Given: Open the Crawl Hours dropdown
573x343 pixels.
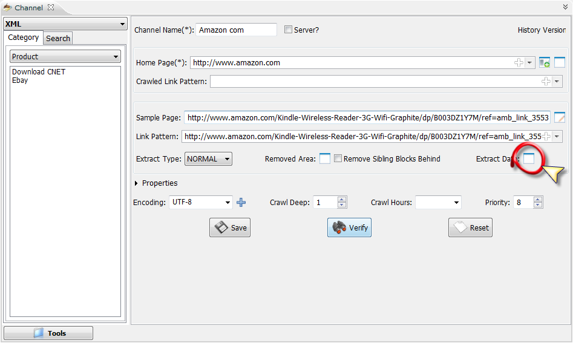Looking at the screenshot, I should click(438, 203).
